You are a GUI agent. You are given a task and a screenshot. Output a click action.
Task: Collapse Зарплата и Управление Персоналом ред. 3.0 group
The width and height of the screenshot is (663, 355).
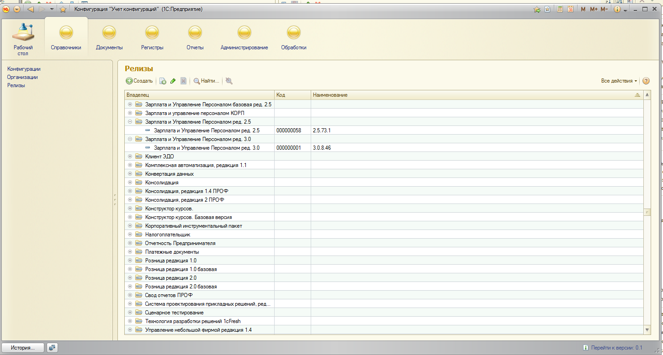click(x=130, y=139)
